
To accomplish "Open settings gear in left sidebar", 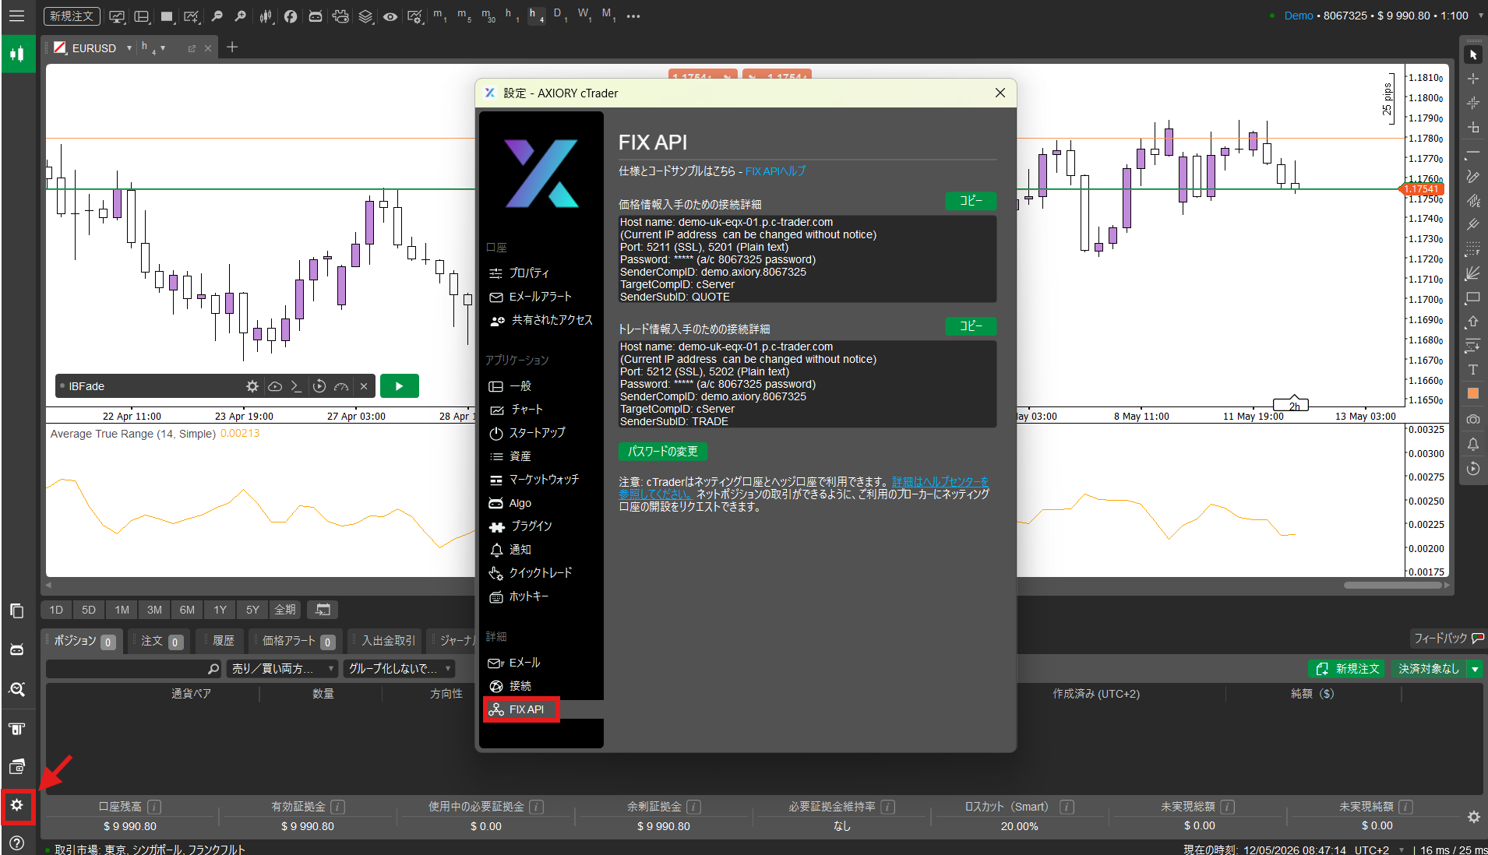I will (x=17, y=805).
